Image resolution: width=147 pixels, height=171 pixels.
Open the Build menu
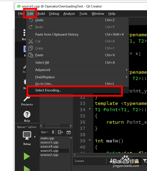tap(41, 14)
